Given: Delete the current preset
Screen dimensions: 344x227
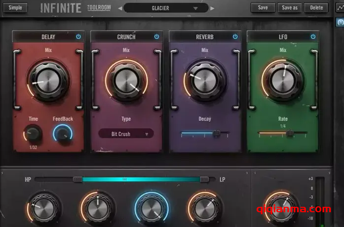Looking at the screenshot, I should [316, 7].
